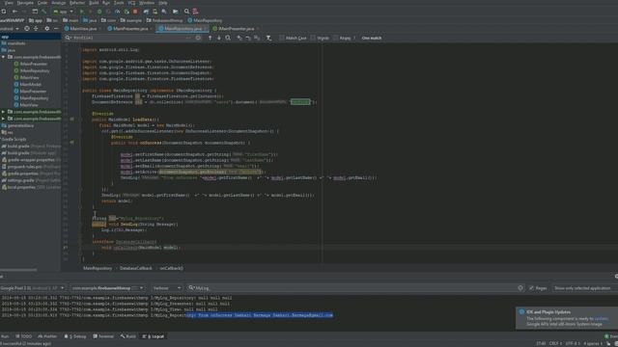618x347 pixels.
Task: Open the Profiler tool window tab
Action: click(x=47, y=336)
